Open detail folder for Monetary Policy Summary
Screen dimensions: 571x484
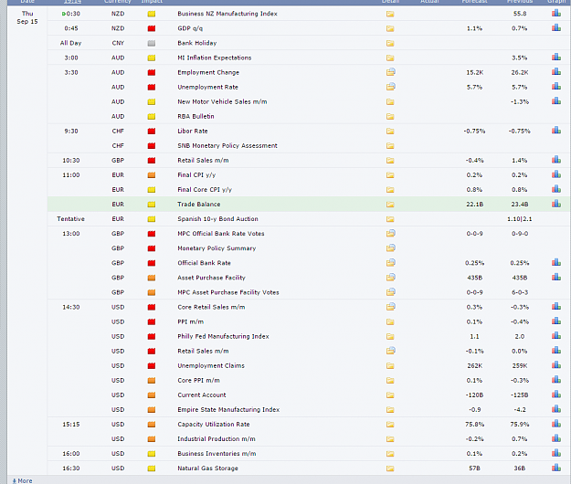pyautogui.click(x=390, y=248)
